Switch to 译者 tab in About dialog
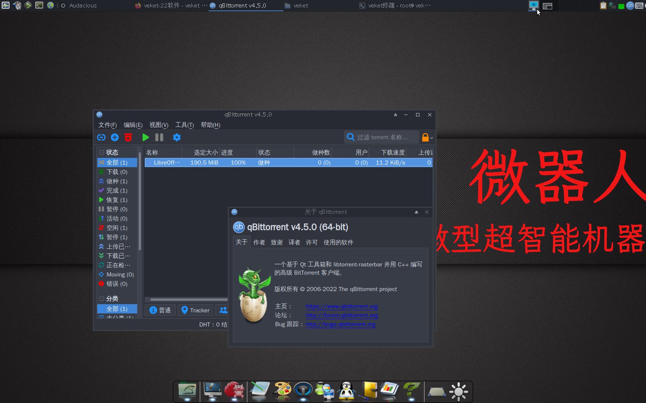 click(x=294, y=243)
